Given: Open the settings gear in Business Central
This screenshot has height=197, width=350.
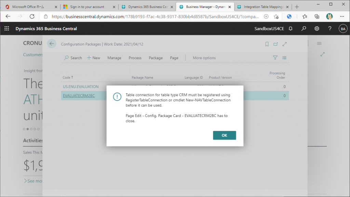Looking at the screenshot, I should [x=317, y=29].
